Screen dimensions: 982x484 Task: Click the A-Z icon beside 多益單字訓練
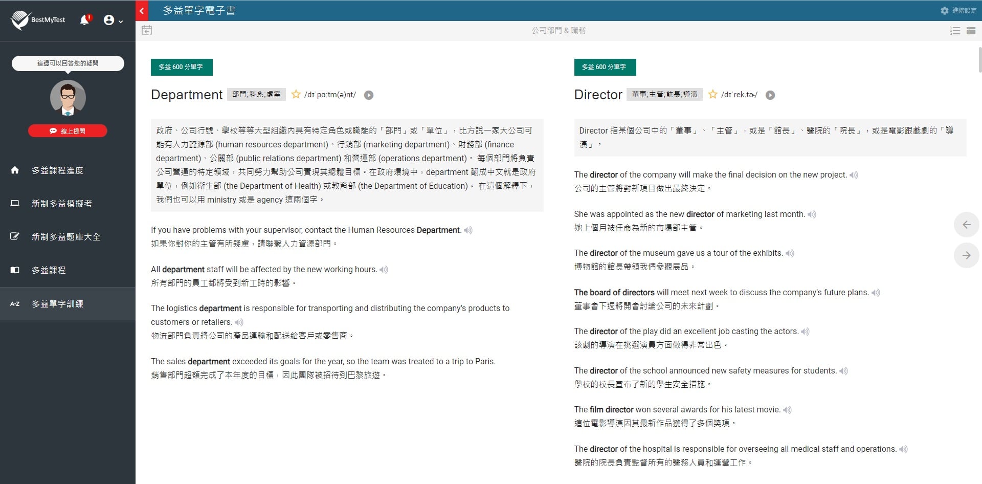[15, 304]
